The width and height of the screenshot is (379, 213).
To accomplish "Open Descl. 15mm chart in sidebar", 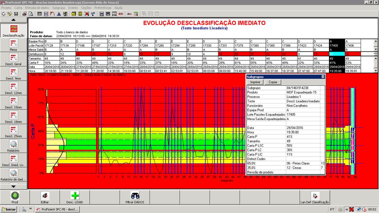I will (x=13, y=103).
